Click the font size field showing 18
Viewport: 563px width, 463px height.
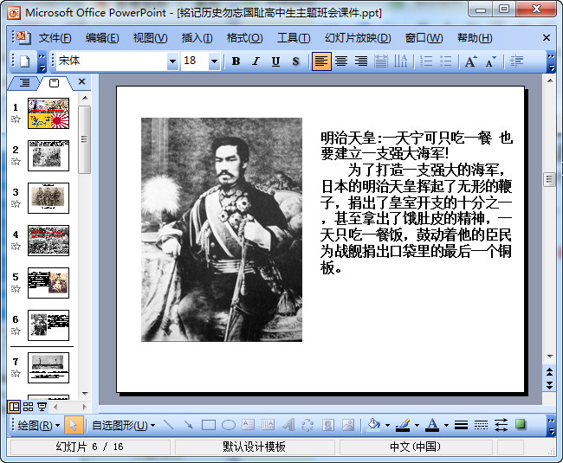point(195,61)
